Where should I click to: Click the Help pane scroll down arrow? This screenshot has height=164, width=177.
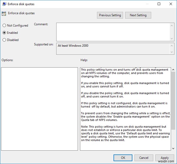173,149
